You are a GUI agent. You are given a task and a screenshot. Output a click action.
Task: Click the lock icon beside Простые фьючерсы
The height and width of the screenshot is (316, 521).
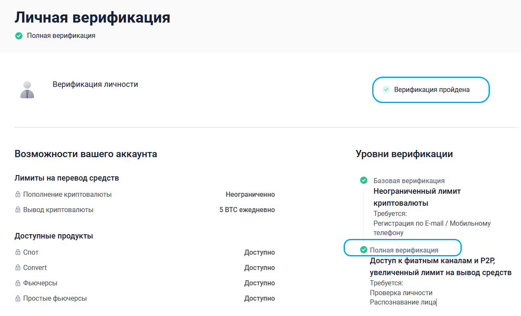(18, 299)
